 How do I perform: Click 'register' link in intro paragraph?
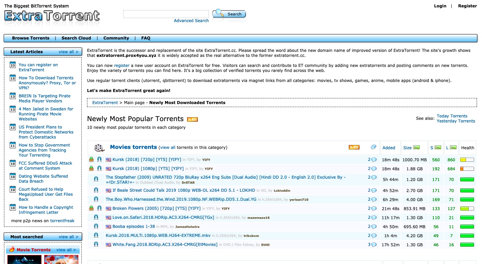[x=122, y=66]
